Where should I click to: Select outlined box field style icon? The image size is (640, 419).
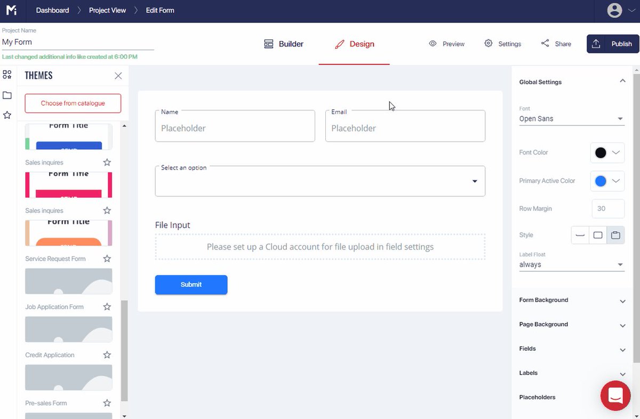point(598,235)
